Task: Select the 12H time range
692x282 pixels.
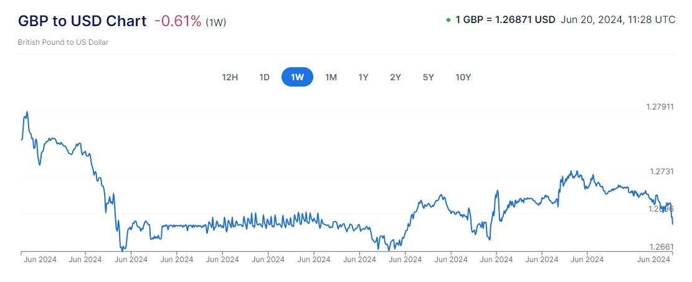Action: point(230,77)
